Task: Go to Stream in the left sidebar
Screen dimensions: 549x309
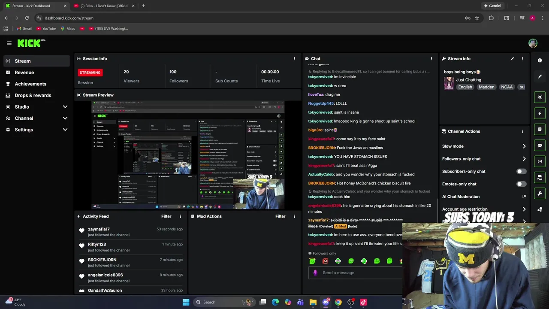Action: (36, 61)
